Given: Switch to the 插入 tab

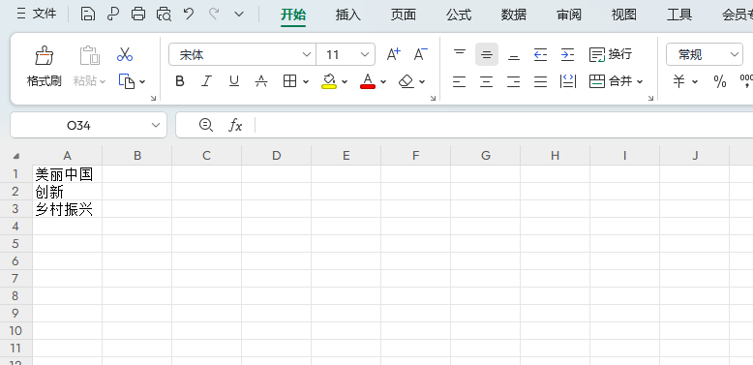Looking at the screenshot, I should (348, 15).
